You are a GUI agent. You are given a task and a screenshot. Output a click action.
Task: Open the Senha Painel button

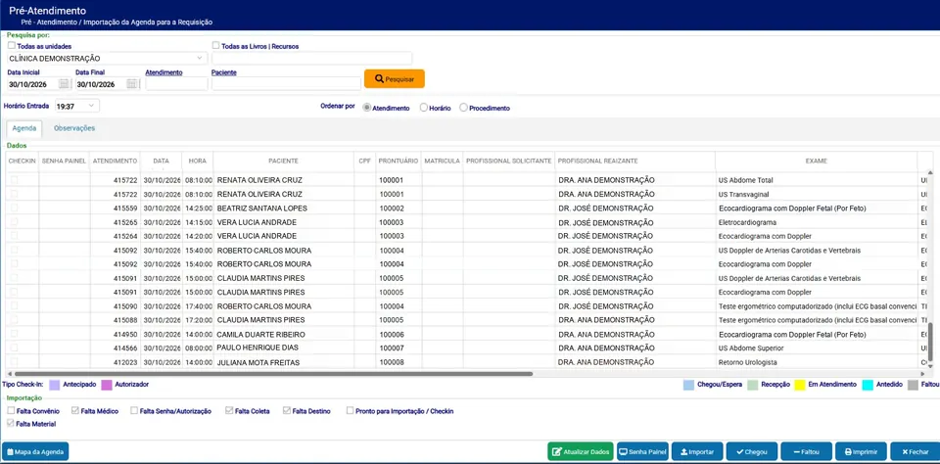(x=642, y=452)
